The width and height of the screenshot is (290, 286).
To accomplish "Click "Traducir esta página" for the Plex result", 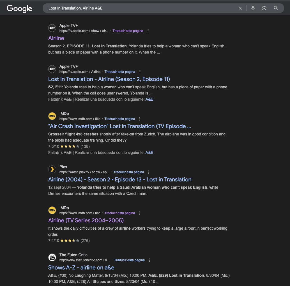I will coord(129,172).
